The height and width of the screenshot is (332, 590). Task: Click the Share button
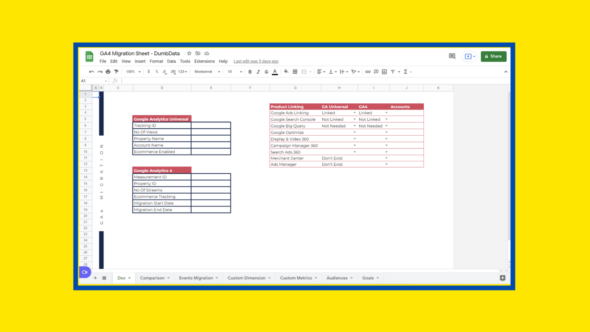(x=494, y=56)
